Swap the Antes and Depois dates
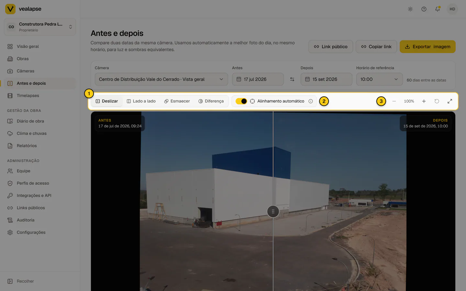The height and width of the screenshot is (291, 466). click(x=292, y=79)
